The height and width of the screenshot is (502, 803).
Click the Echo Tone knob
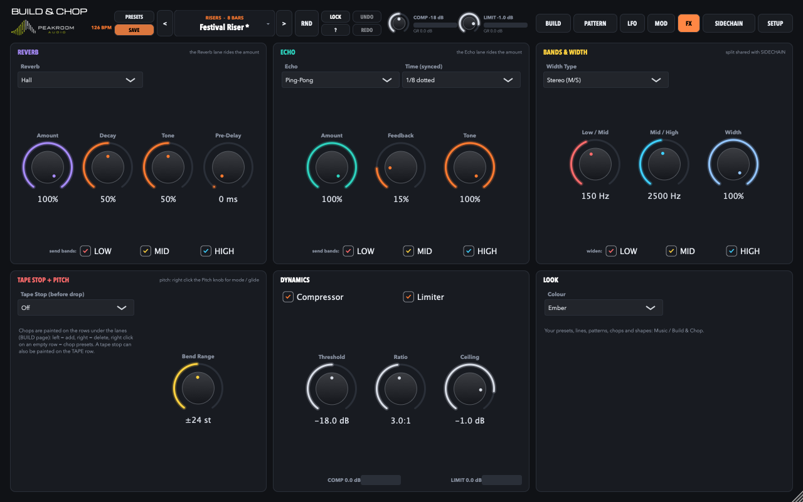[x=470, y=167]
